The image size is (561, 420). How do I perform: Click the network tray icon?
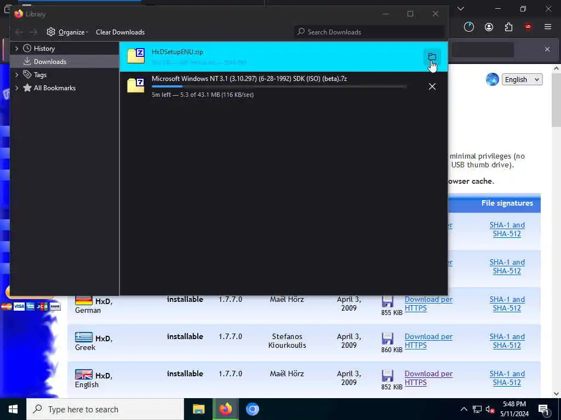(477, 409)
